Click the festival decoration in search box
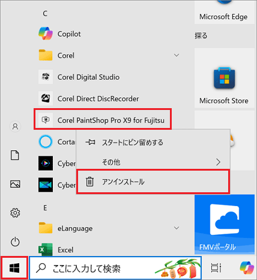 (178, 269)
